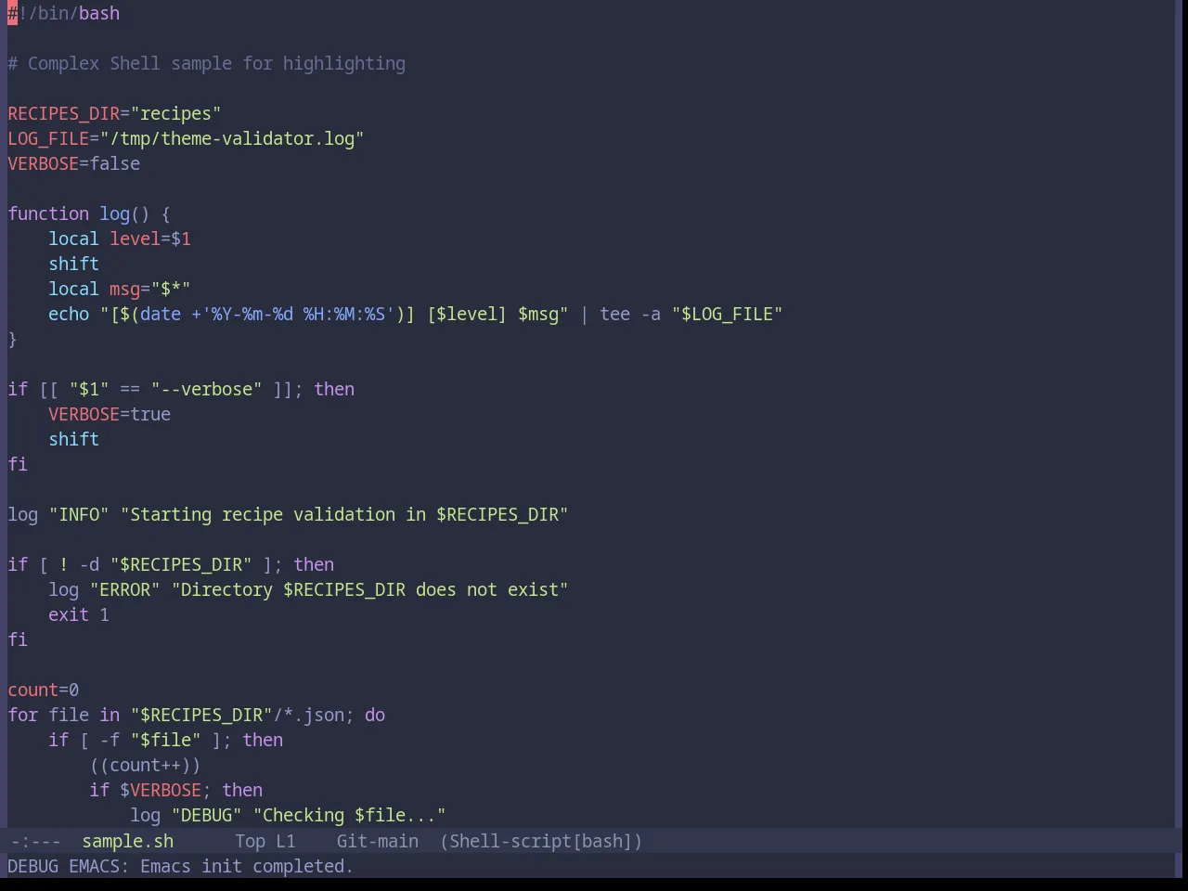
Task: Place cursor on the #!/bin/bash shebang line
Action: click(64, 13)
